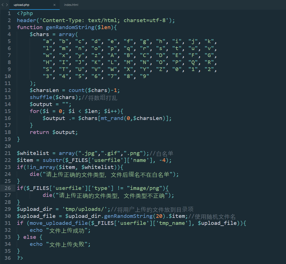The height and width of the screenshot is (264, 286).
Task: Click the die call on line 24
Action: (x=34, y=174)
